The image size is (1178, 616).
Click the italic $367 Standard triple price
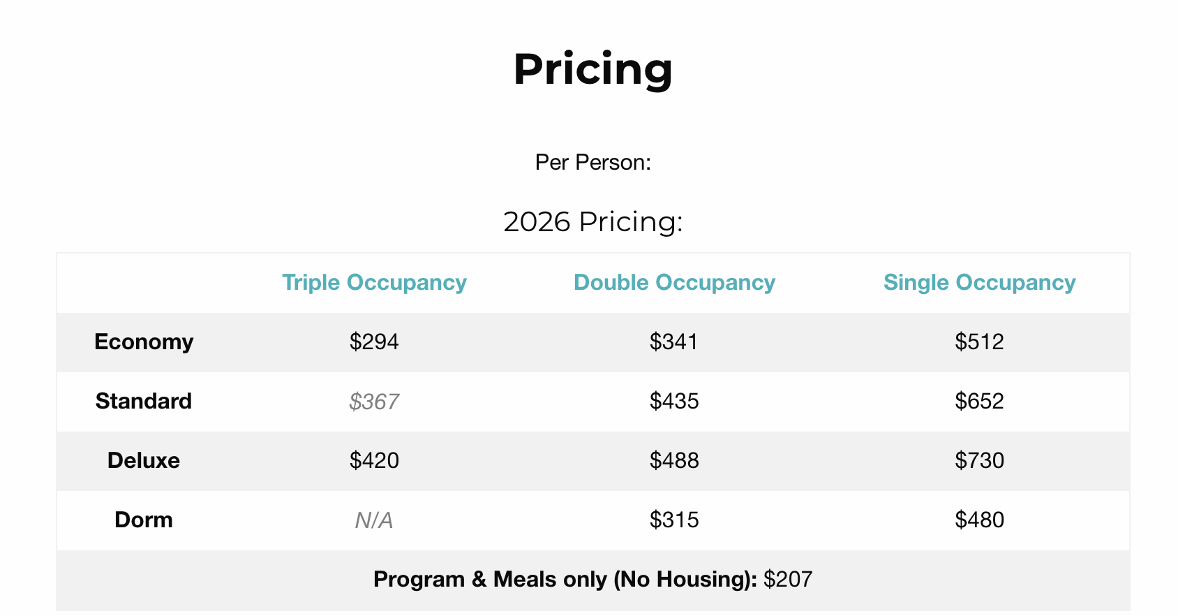(x=374, y=402)
